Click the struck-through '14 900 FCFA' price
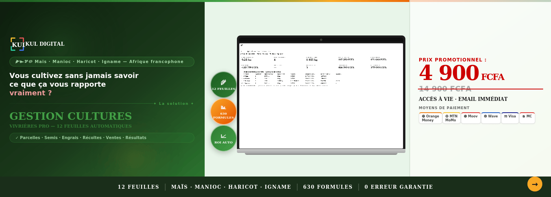The image size is (551, 197). pos(445,89)
